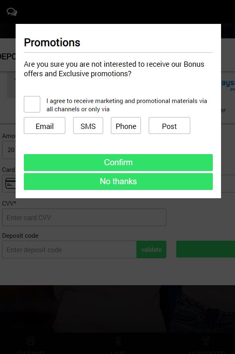The image size is (235, 354).
Task: Click the credit card icon in card field
Action: pyautogui.click(x=10, y=183)
